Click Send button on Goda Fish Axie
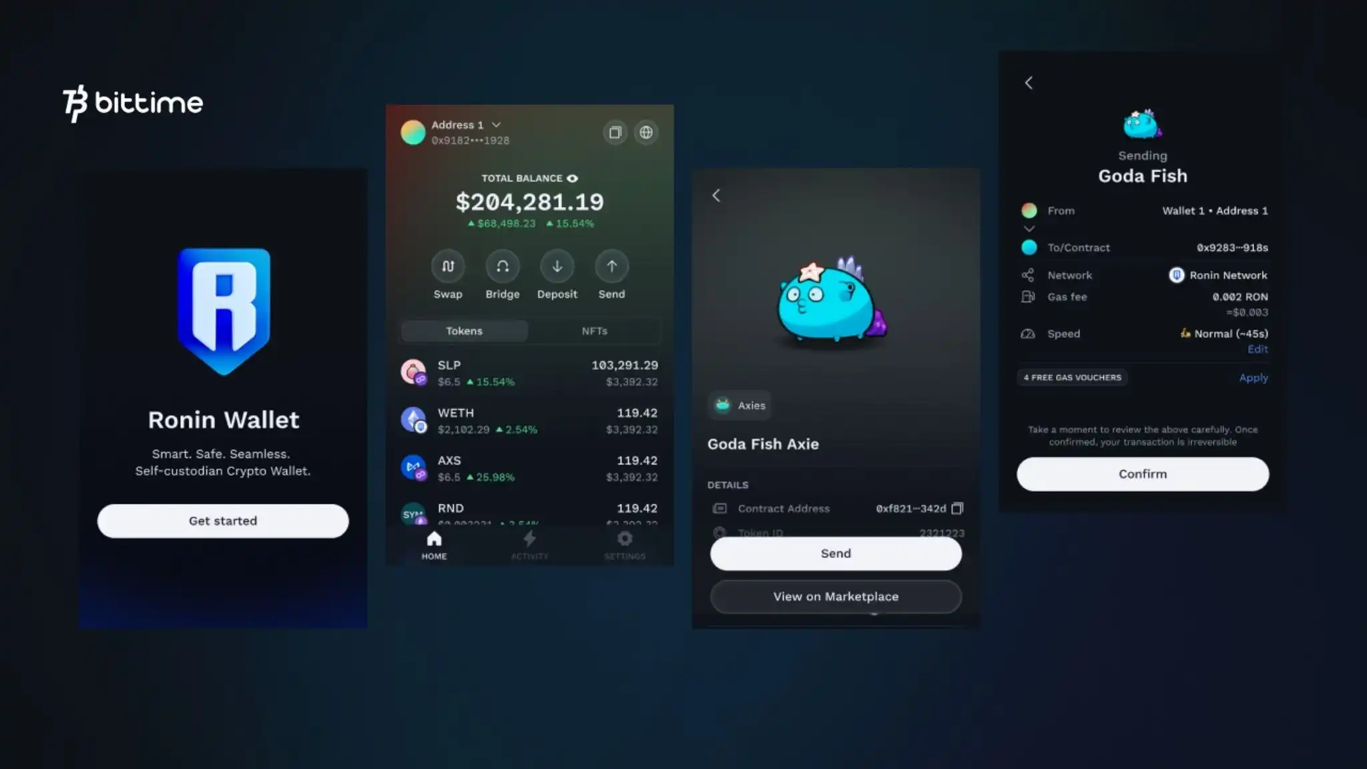1367x769 pixels. (836, 553)
